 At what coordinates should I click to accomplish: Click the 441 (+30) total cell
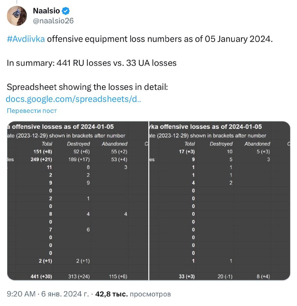point(41,277)
